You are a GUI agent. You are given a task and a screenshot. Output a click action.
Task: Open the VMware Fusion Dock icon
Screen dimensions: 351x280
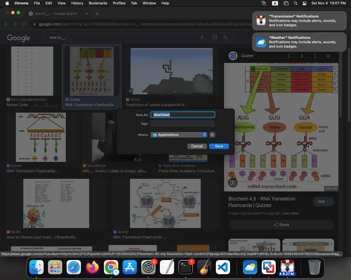click(x=269, y=267)
